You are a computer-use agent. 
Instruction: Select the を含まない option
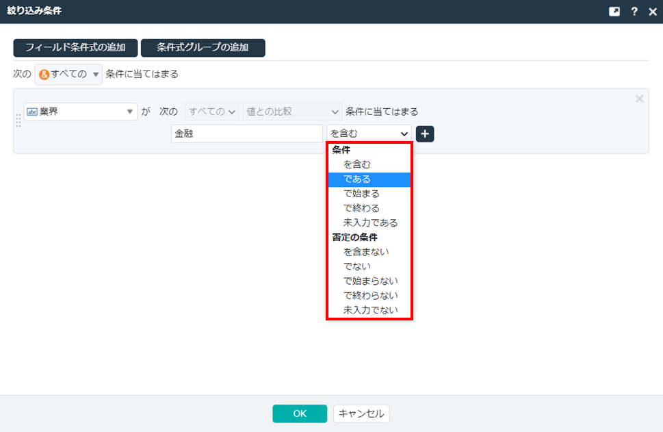pos(366,252)
